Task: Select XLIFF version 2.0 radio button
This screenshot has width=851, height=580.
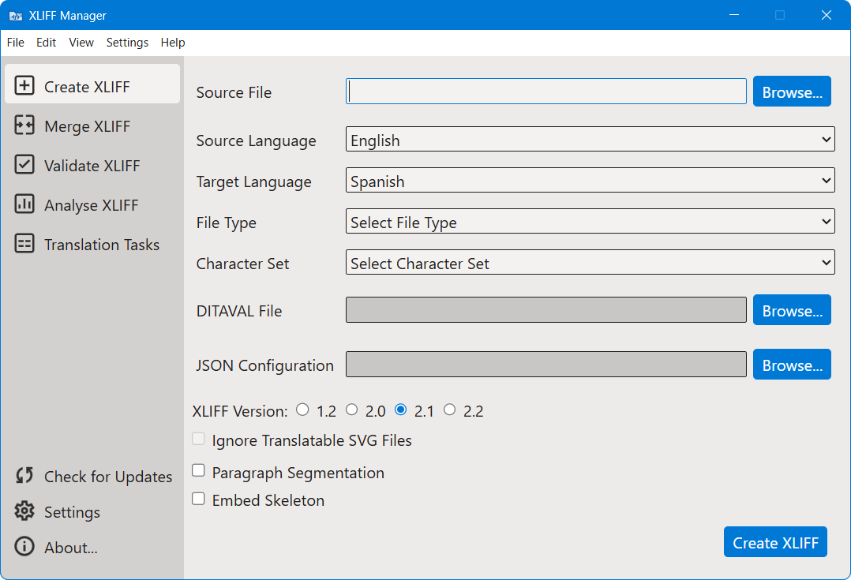Action: click(352, 410)
